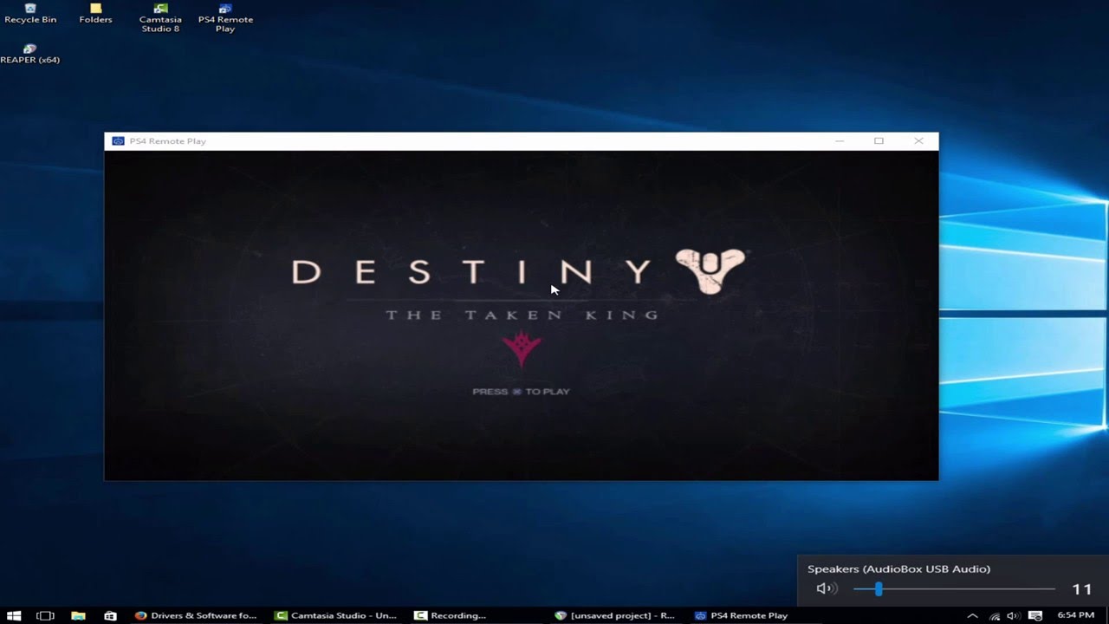Open the Folders desktop icon
The image size is (1109, 624).
tap(95, 13)
